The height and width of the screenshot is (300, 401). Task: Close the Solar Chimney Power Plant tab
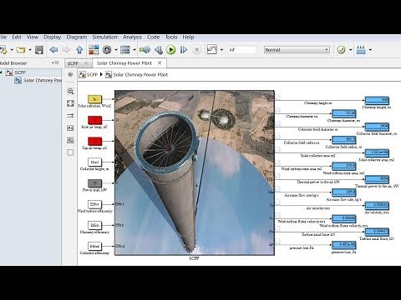point(160,63)
